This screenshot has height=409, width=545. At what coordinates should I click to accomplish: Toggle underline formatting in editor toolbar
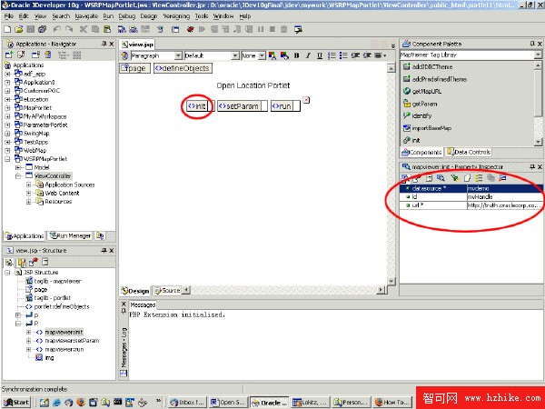320,55
